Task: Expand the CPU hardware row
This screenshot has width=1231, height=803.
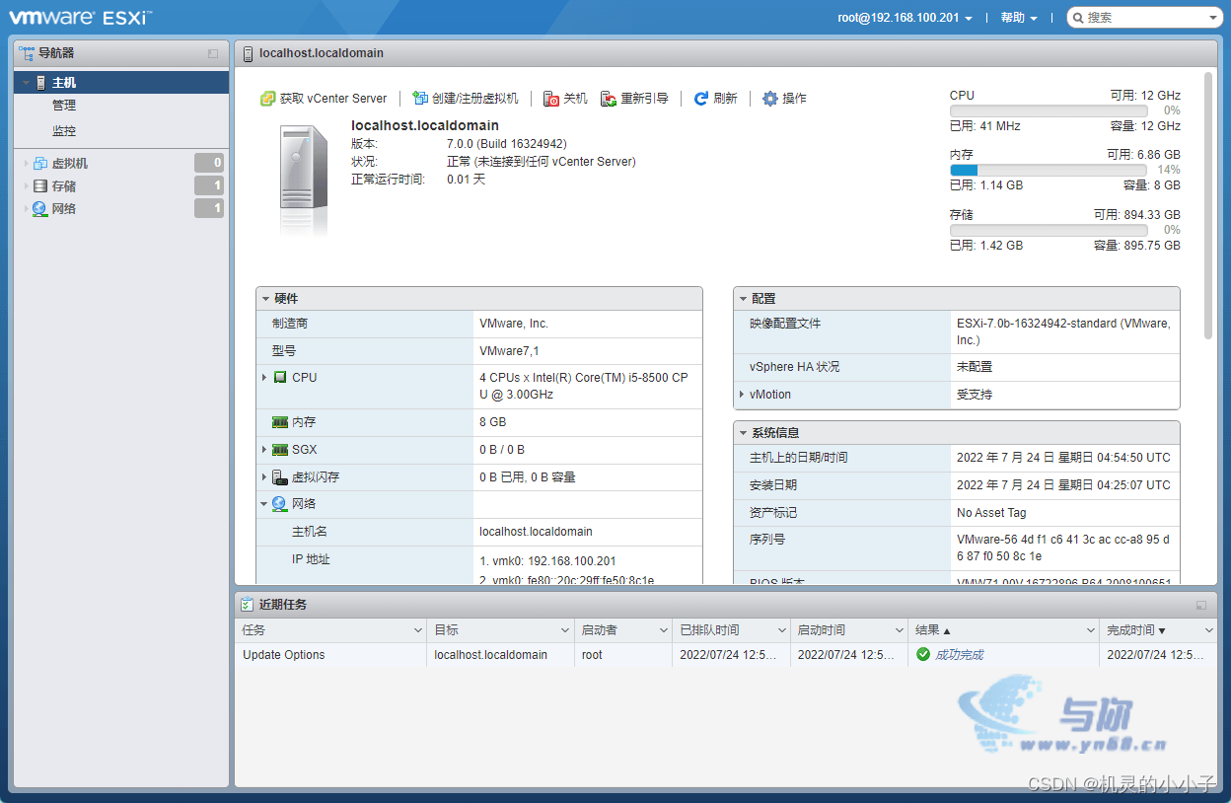Action: click(264, 378)
